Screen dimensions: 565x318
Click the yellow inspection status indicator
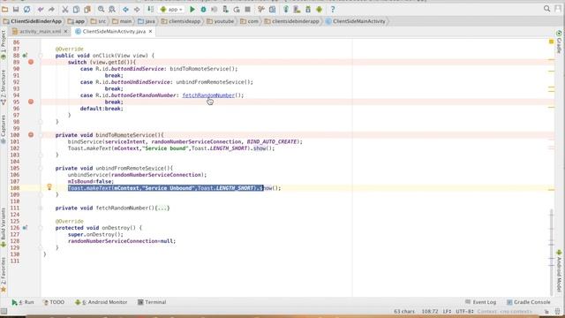click(x=551, y=42)
